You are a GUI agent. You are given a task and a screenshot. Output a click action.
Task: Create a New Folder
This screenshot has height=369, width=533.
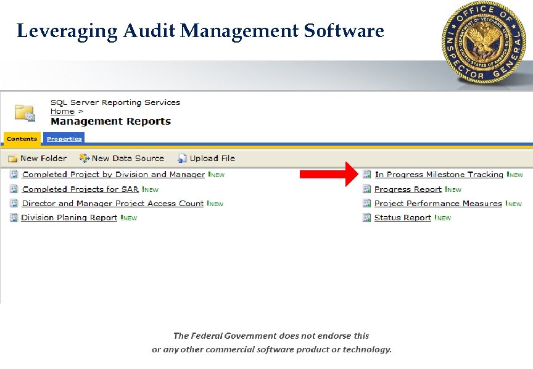pos(38,158)
